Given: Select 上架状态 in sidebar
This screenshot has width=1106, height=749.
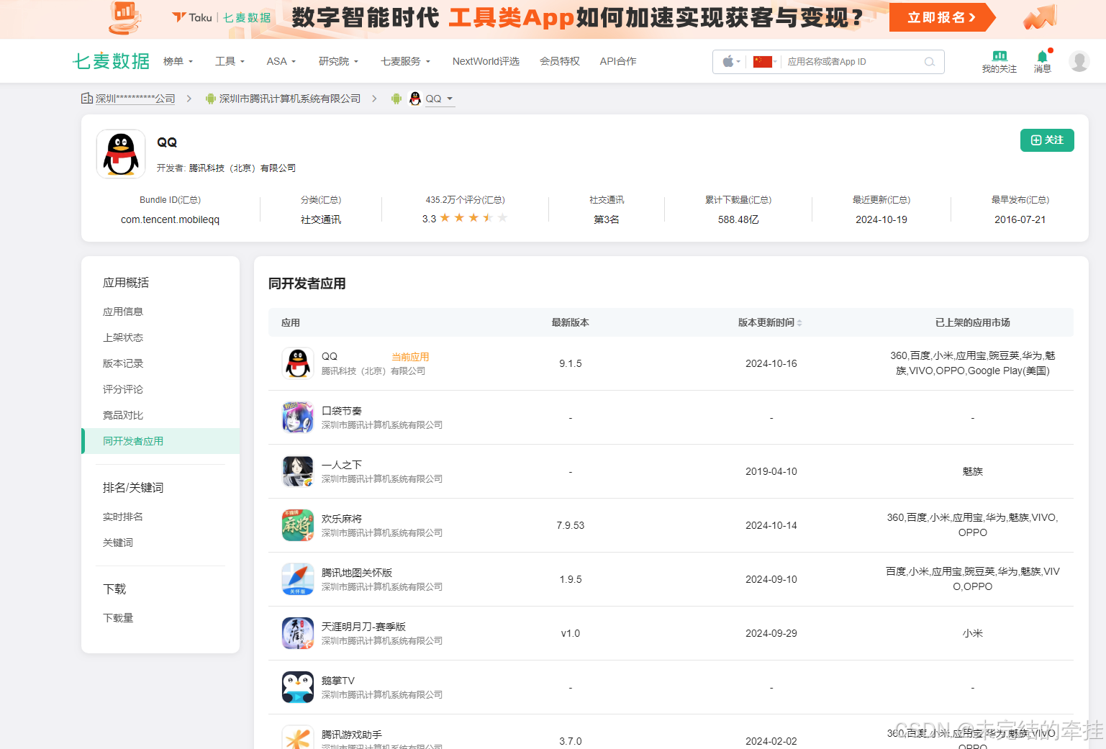Looking at the screenshot, I should [123, 337].
